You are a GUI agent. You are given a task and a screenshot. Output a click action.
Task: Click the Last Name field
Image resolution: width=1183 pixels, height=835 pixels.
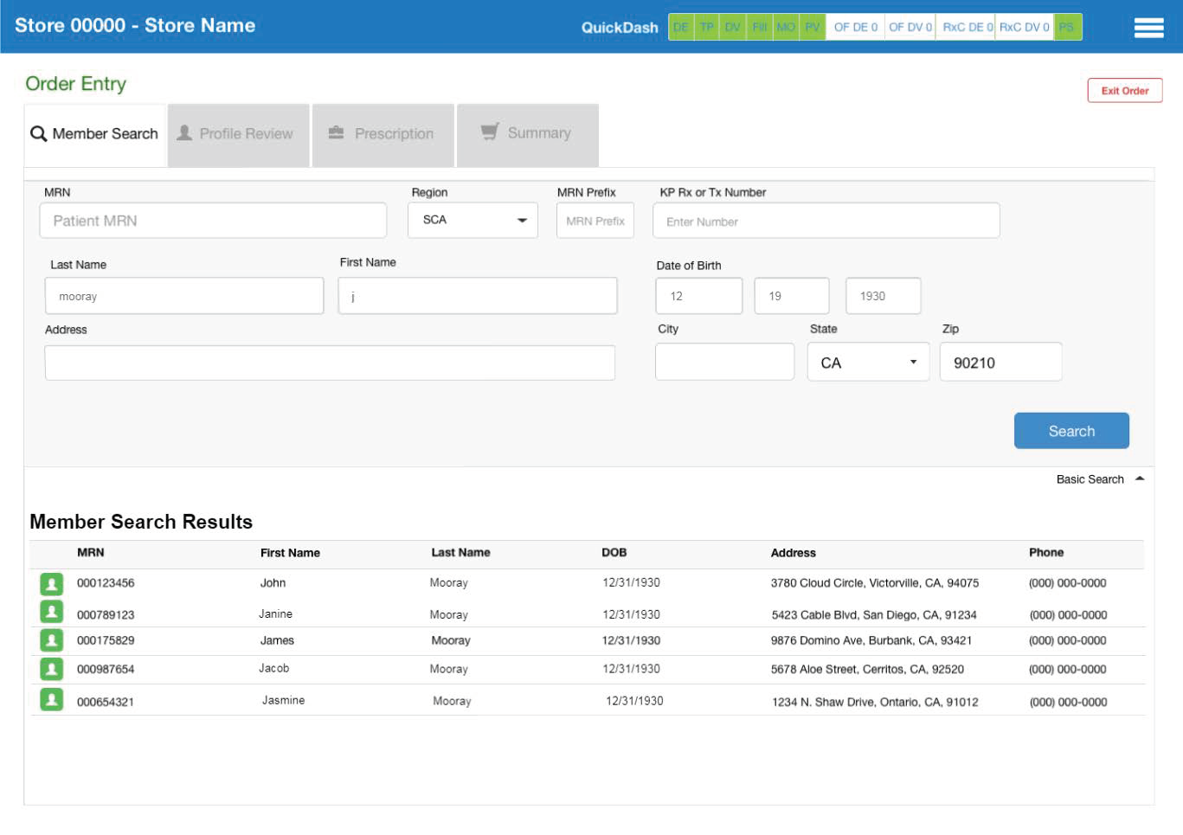tap(184, 296)
